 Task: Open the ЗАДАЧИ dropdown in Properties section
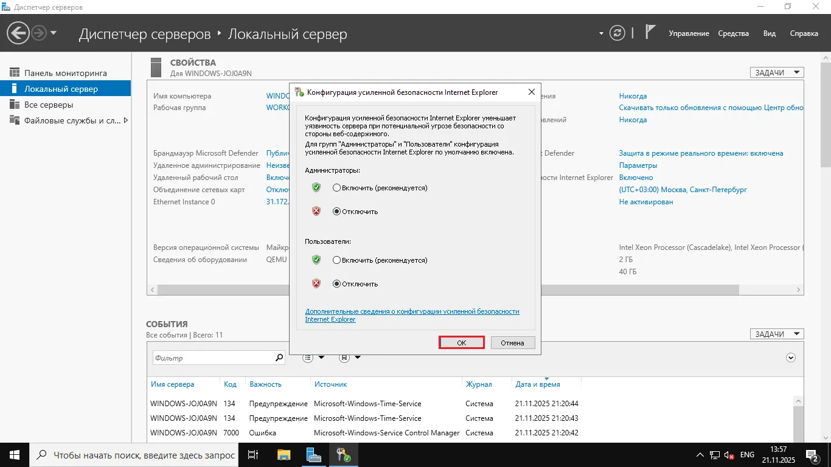pyautogui.click(x=777, y=72)
